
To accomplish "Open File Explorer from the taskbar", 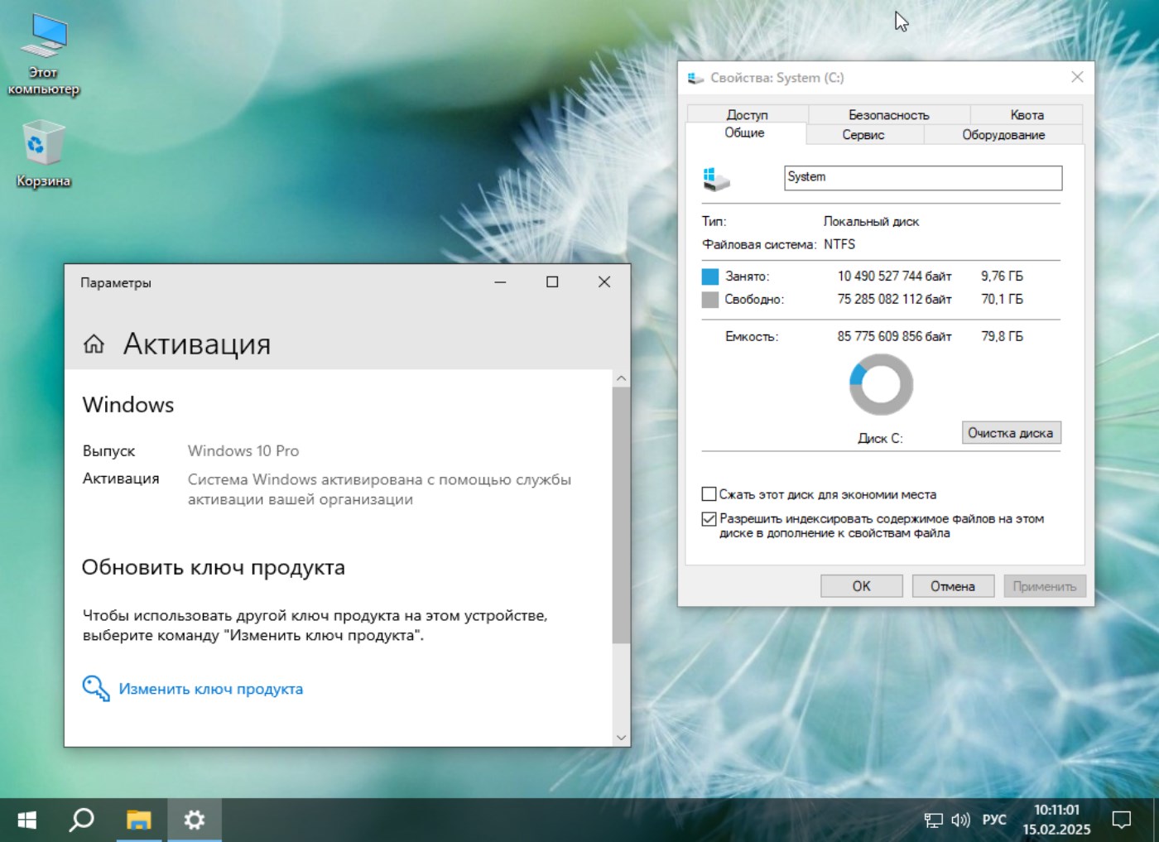I will tap(138, 820).
